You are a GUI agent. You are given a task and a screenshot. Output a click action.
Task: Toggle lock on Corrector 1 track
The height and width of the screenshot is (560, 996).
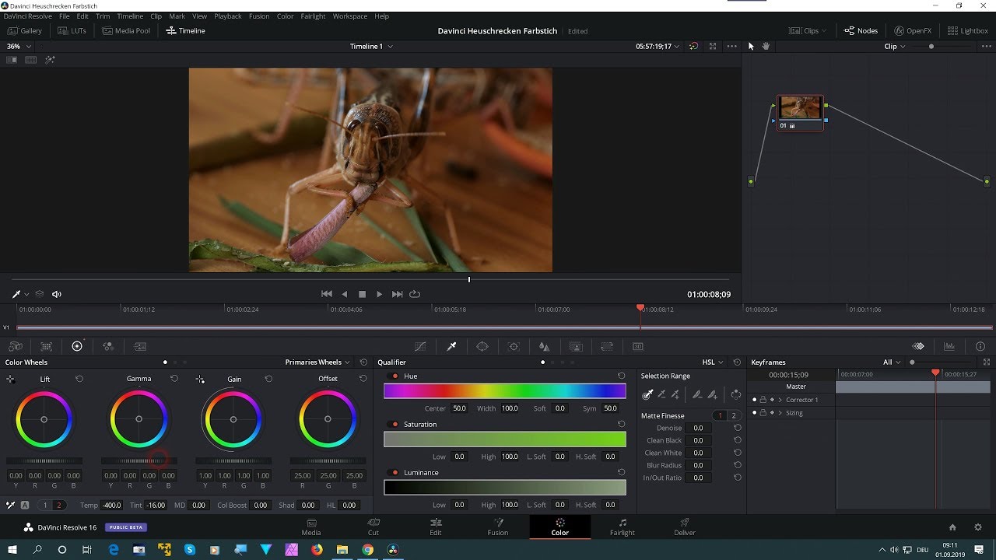click(x=763, y=400)
